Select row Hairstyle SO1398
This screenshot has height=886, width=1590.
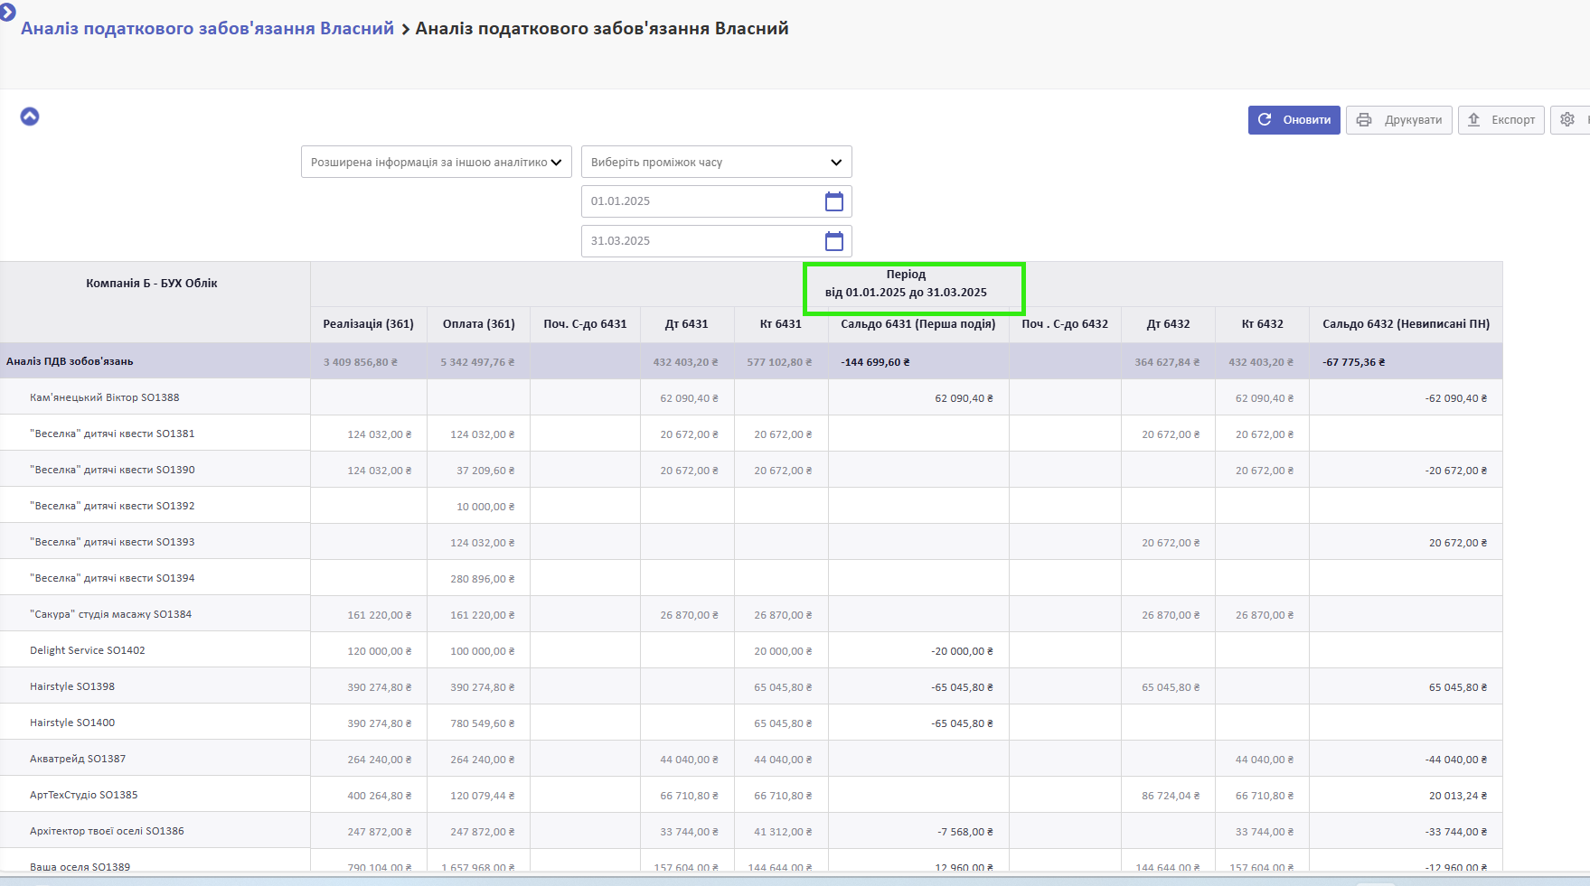pyautogui.click(x=751, y=686)
